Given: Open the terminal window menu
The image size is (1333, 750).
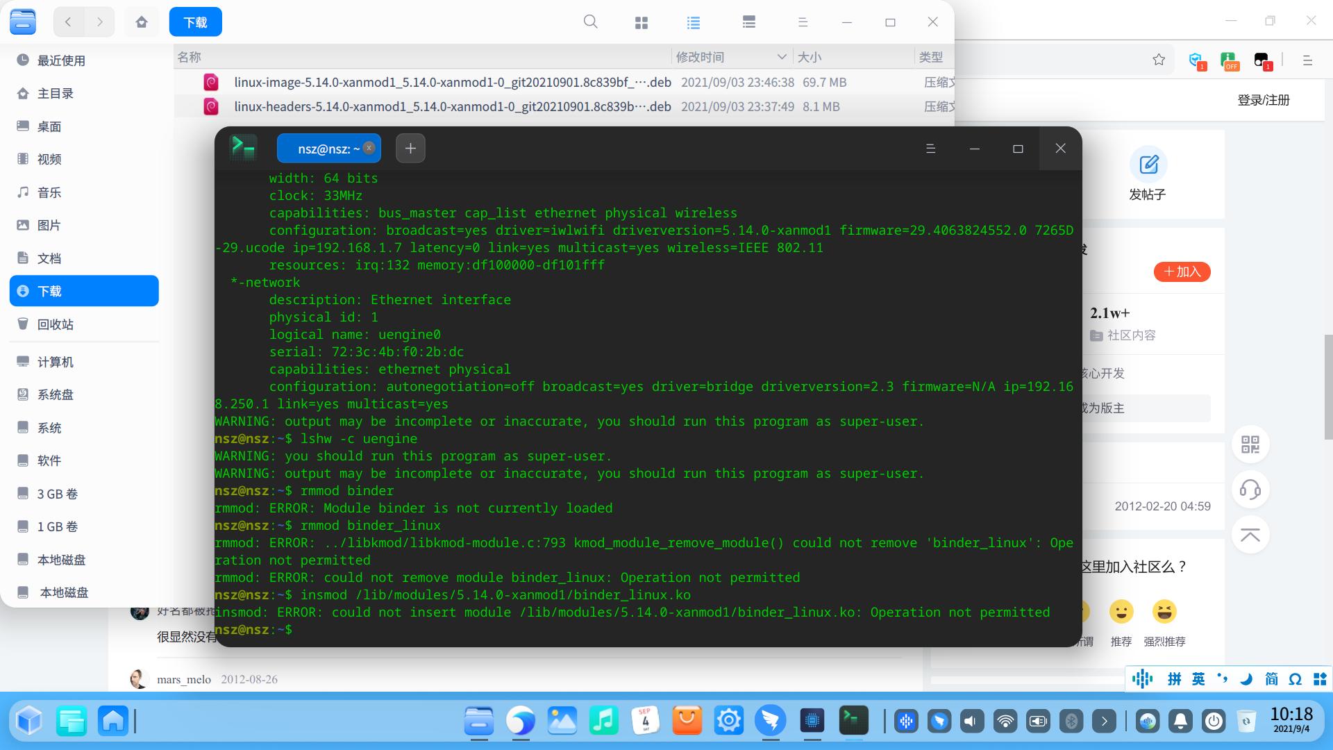Looking at the screenshot, I should coord(930,149).
